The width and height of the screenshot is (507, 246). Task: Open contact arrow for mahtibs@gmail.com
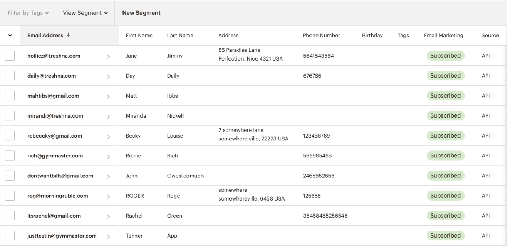coord(108,96)
